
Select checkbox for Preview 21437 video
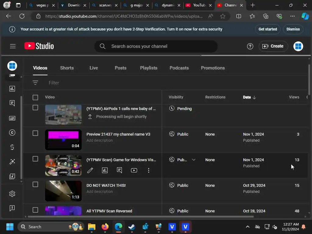[35, 133]
